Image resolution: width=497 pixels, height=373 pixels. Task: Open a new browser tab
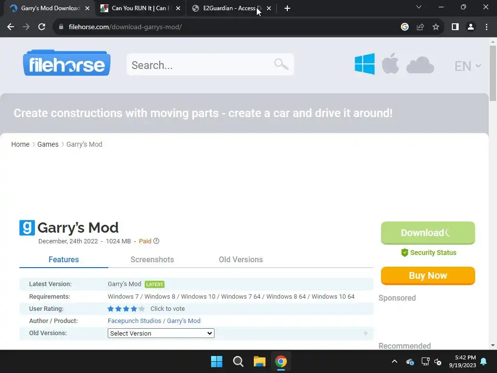click(287, 8)
